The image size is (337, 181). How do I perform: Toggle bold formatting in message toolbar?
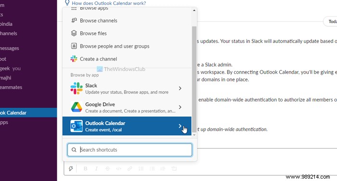85,168
